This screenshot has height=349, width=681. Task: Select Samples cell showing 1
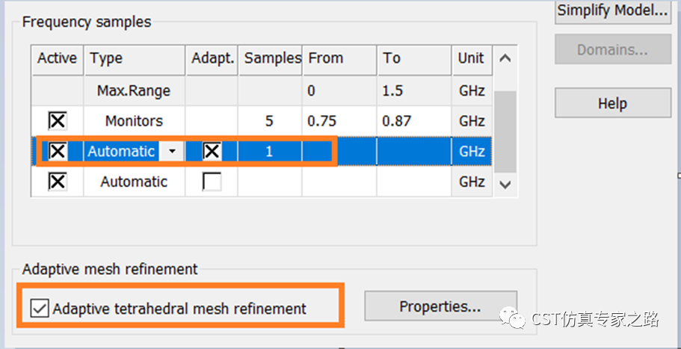pyautogui.click(x=270, y=151)
